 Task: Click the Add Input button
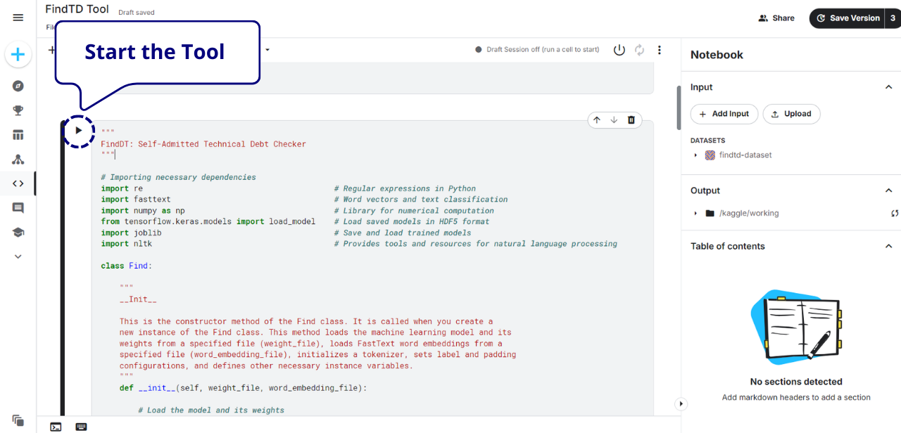pyautogui.click(x=724, y=114)
